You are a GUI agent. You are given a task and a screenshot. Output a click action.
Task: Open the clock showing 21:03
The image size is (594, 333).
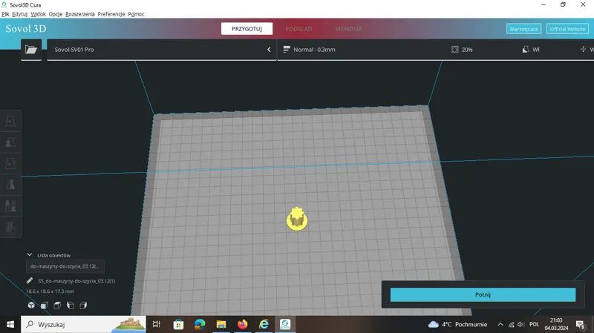pos(556,324)
